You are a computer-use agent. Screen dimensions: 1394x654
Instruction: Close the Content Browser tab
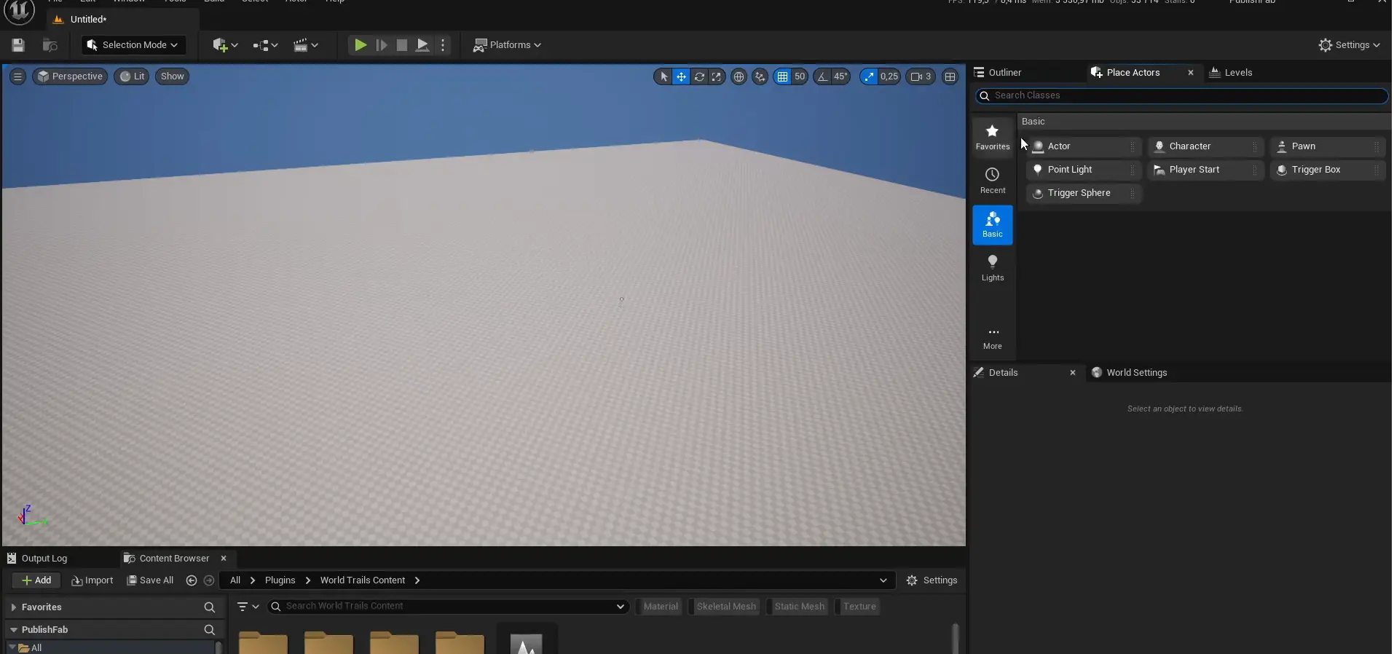[224, 559]
